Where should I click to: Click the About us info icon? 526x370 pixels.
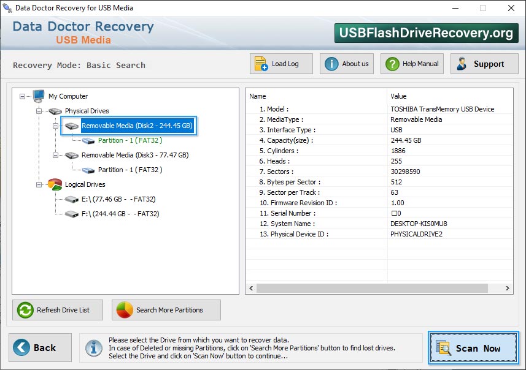331,64
